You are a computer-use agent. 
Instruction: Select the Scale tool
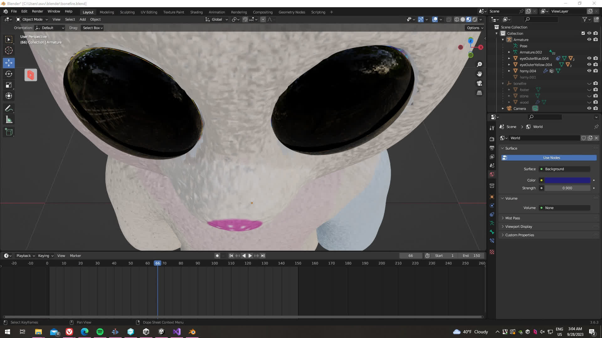(x=9, y=85)
